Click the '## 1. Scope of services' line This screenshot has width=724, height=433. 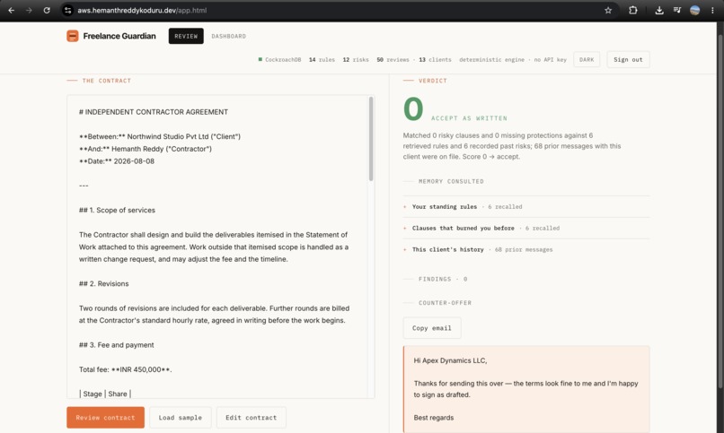[x=117, y=210]
